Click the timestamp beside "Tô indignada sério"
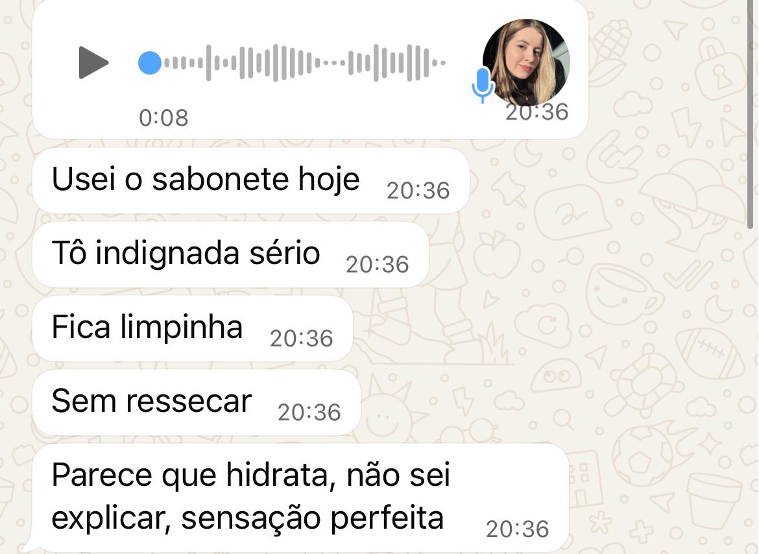This screenshot has height=554, width=759. 378,265
